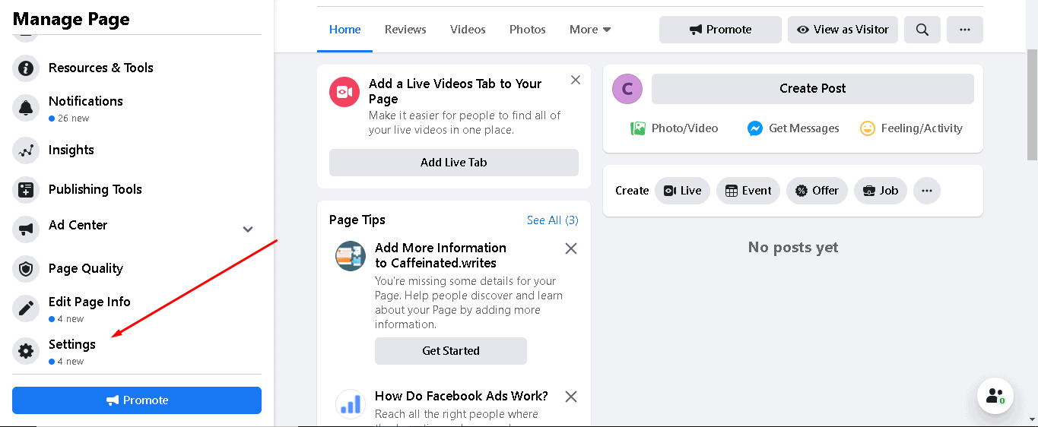Open more create options ellipsis
The height and width of the screenshot is (427, 1038).
(927, 191)
